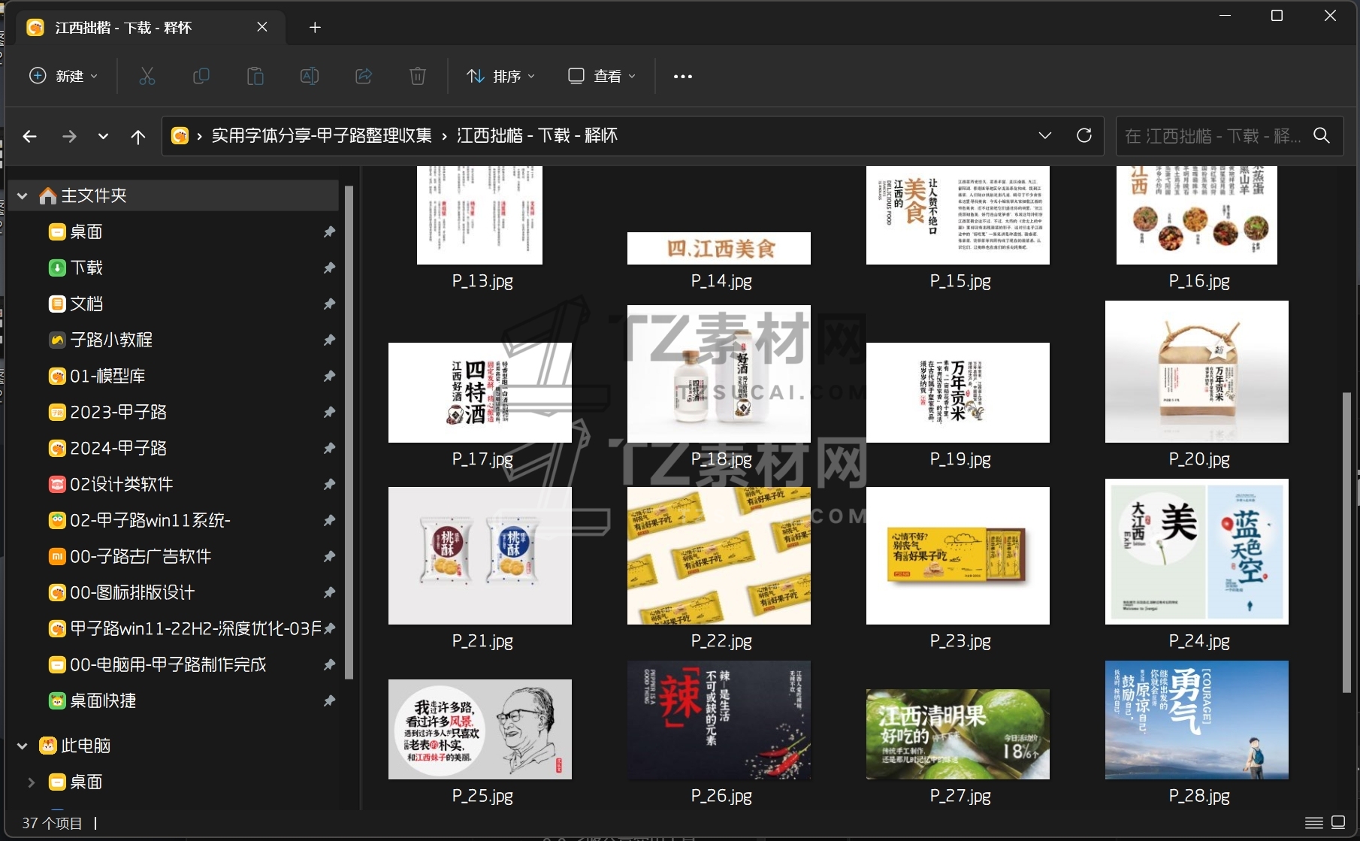
Task: Switch to details list view layout
Action: click(x=1313, y=822)
